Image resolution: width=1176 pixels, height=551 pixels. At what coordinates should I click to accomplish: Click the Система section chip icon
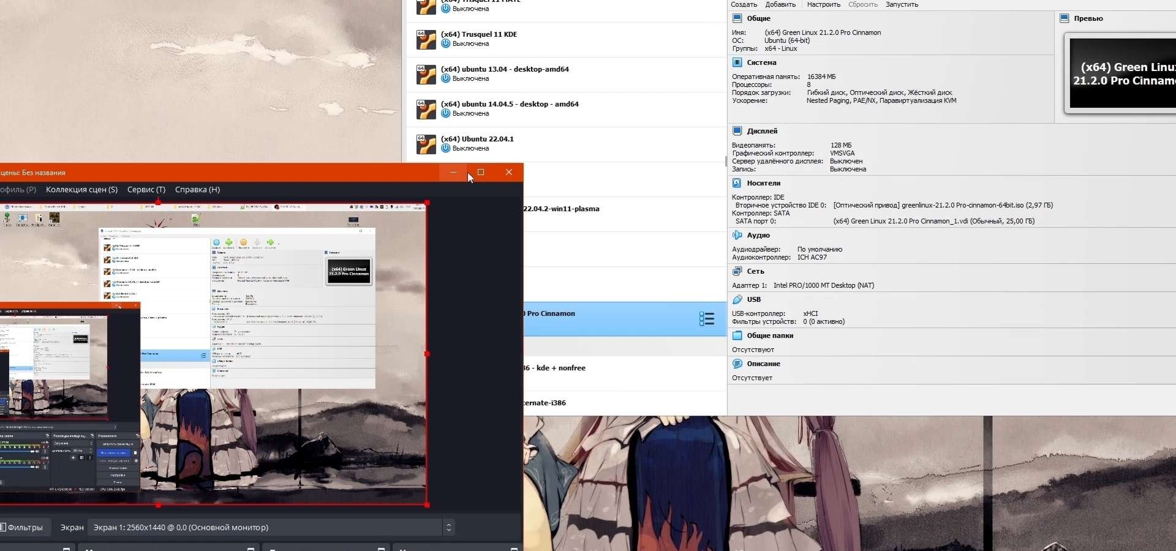737,62
